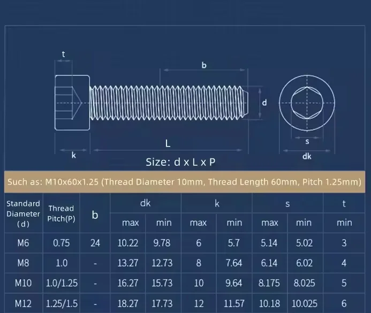The image size is (371, 313).
Task: Click the 1.0/1.25 pitch value for M10
Action: tap(62, 283)
